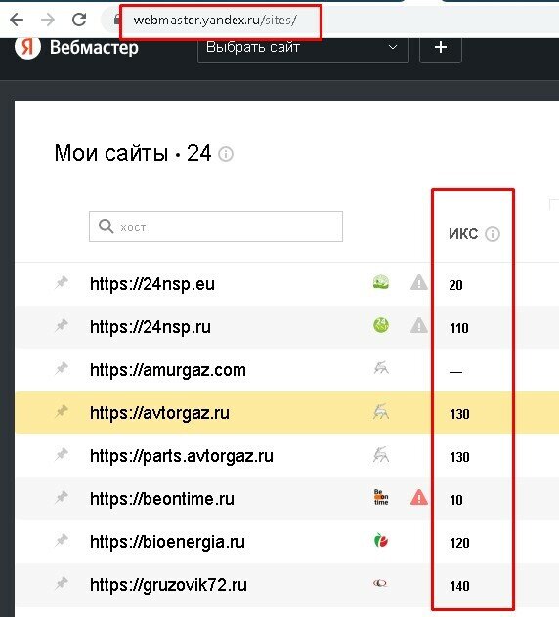Open the Выбрать сайт dropdown

(303, 48)
